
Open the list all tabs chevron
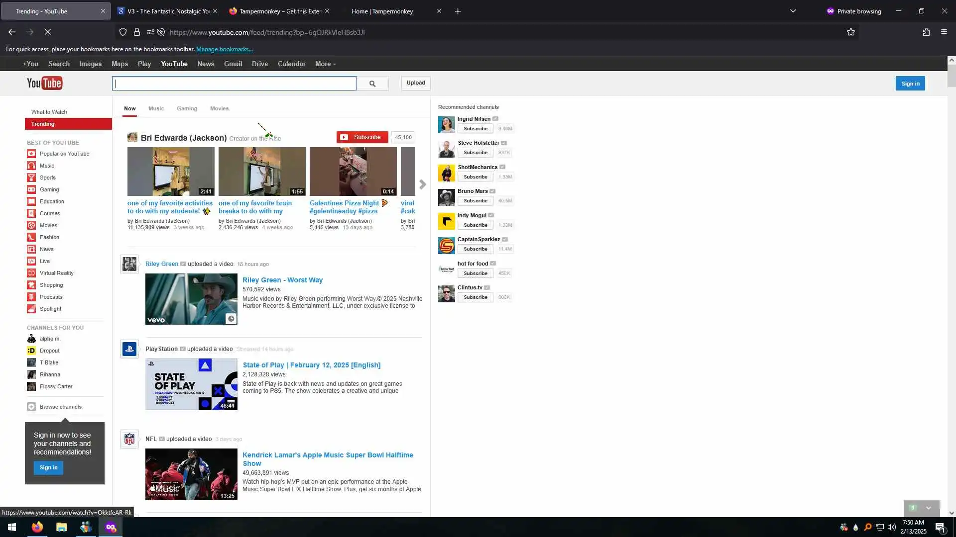click(x=793, y=11)
